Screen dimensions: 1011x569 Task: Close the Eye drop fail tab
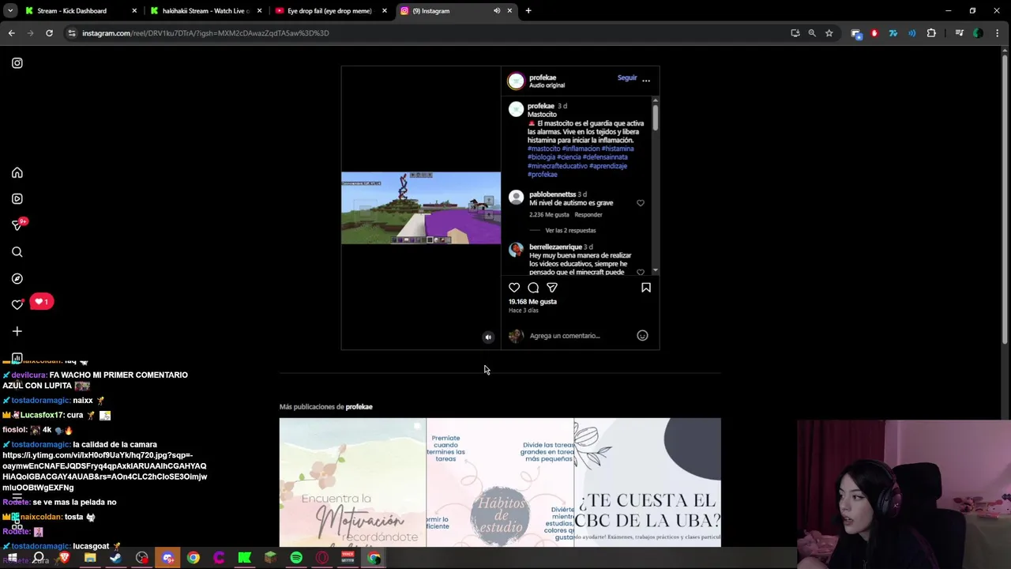385,11
